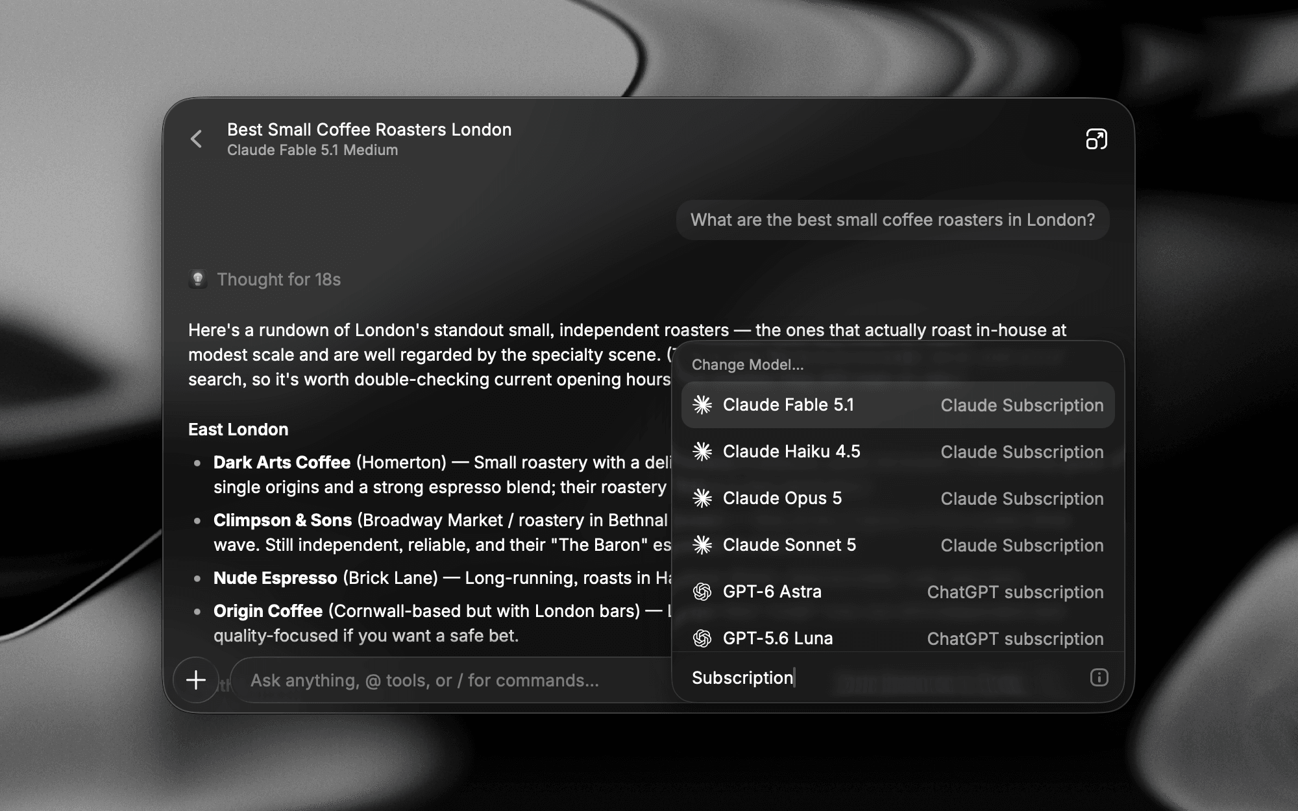Click the lightbulb thought icon

198,279
